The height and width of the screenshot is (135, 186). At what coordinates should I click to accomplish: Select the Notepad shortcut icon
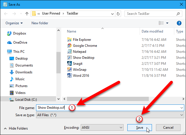[70, 52]
